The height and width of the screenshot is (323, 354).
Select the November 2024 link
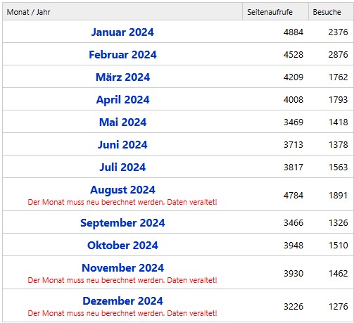[x=122, y=267]
